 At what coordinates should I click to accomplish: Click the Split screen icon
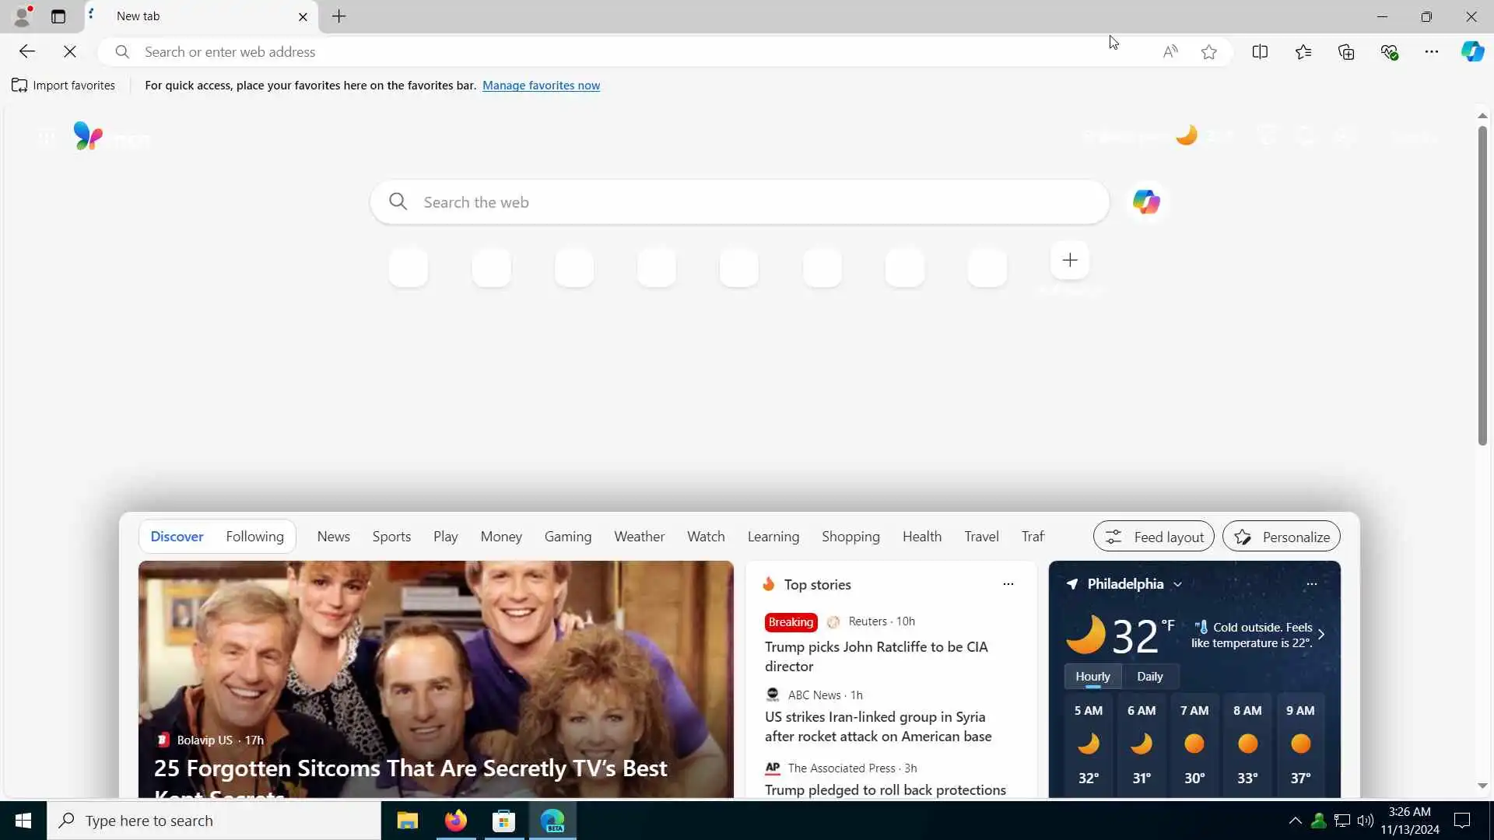1260,51
